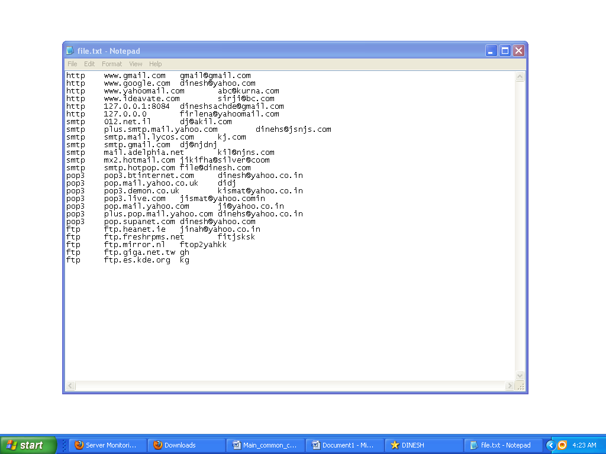Switch to the DINESH taskbar button
This screenshot has height=454, width=606.
pyautogui.click(x=424, y=445)
